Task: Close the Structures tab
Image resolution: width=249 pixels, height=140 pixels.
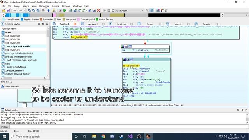Action: [x=132, y=24]
